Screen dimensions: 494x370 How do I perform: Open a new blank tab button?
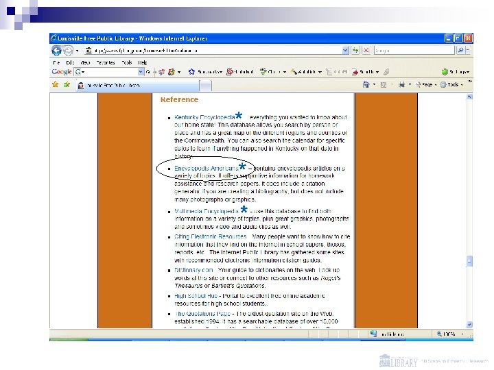pos(206,86)
